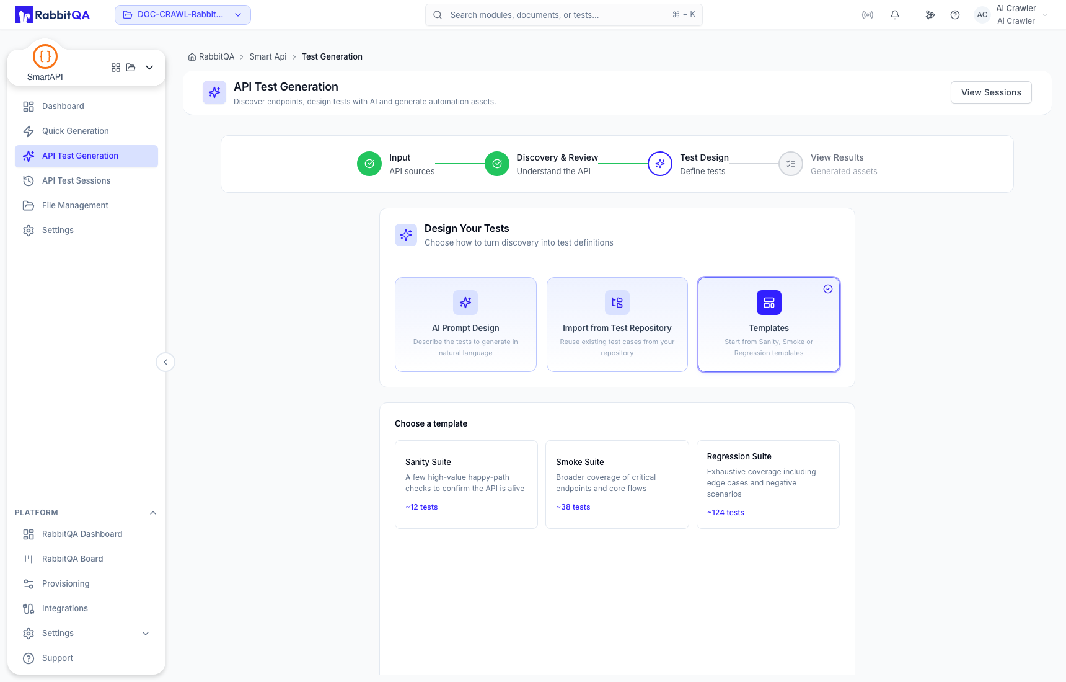Click the Templates layout icon
The image size is (1066, 682).
coord(769,303)
